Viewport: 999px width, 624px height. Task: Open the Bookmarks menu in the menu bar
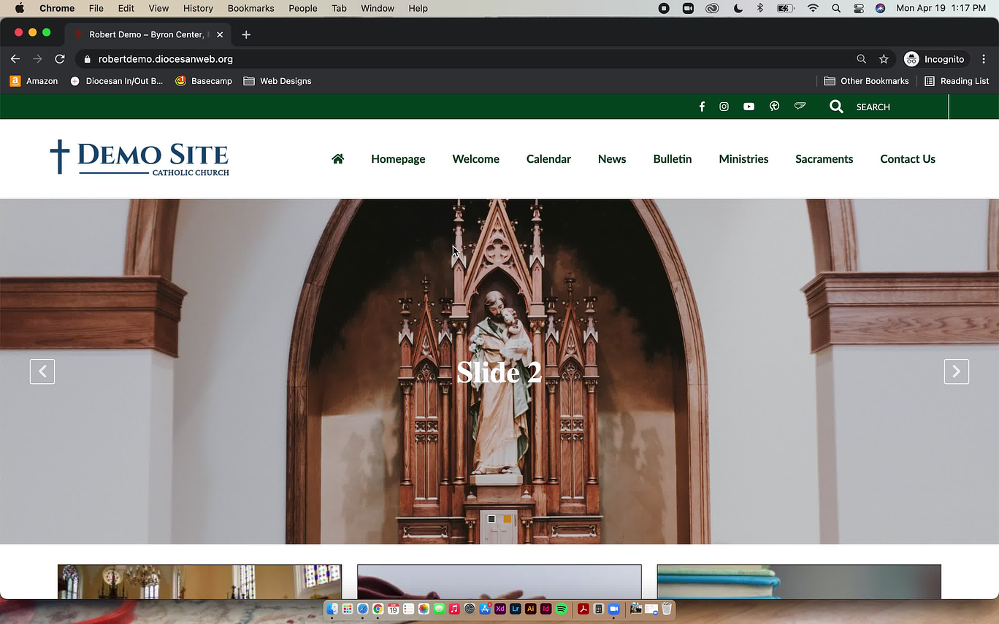tap(250, 8)
